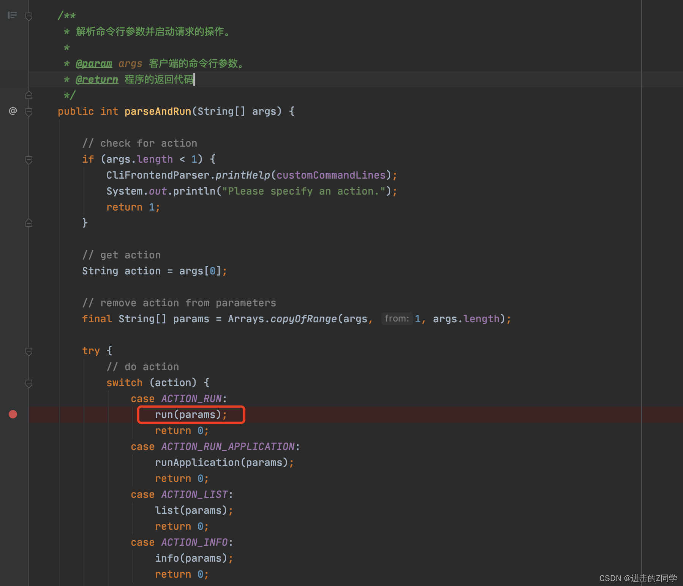Viewport: 683px width, 586px height.
Task: Fold the switch (action) block
Action: [29, 383]
